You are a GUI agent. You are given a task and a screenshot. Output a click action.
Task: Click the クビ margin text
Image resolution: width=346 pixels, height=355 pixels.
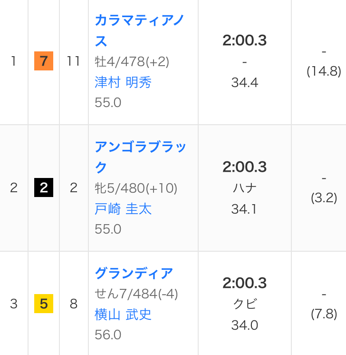(244, 304)
